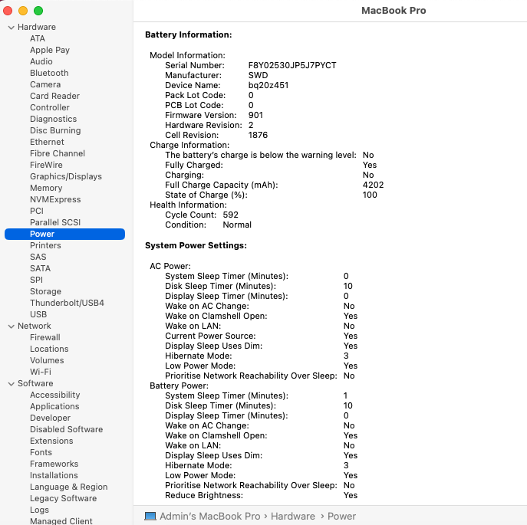Select Camera in the sidebar
527x525 pixels.
pyautogui.click(x=45, y=84)
